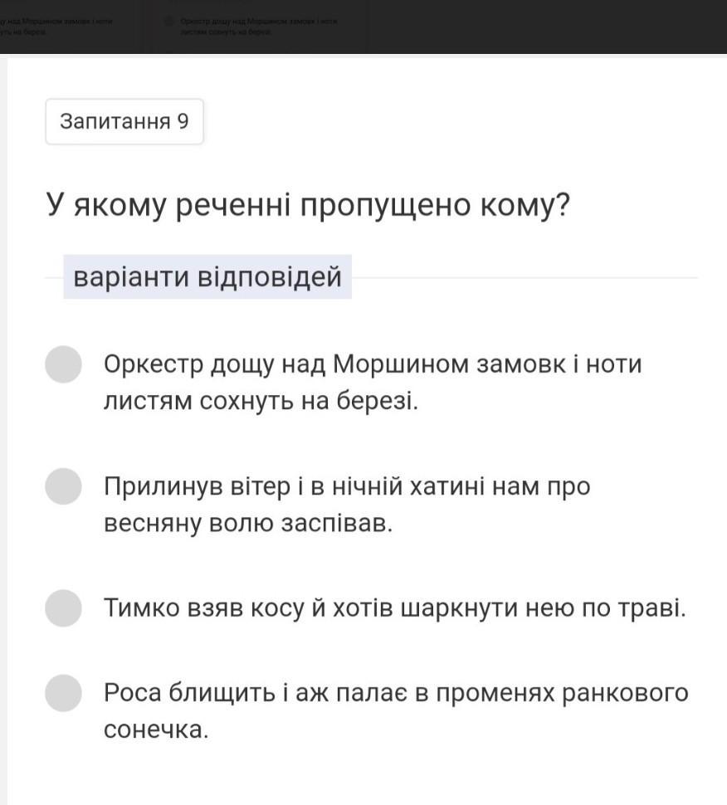Click text line 'весняну волю заспівав.'
This screenshot has width=727, height=805.
pyautogui.click(x=246, y=524)
